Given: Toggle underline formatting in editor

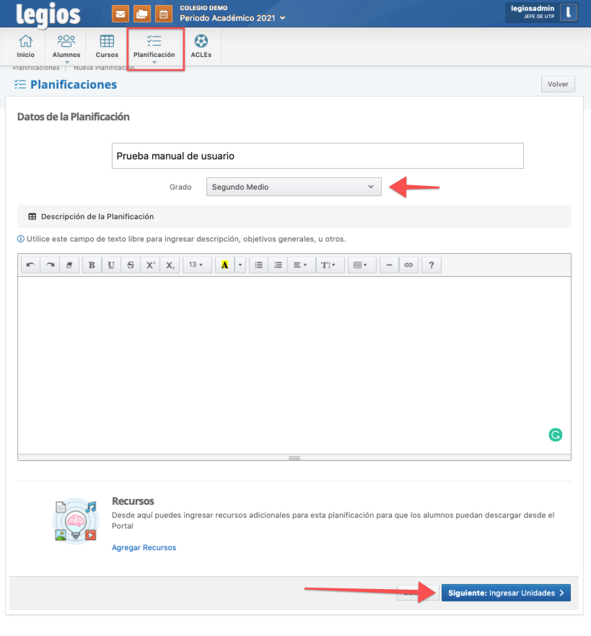Looking at the screenshot, I should point(111,265).
